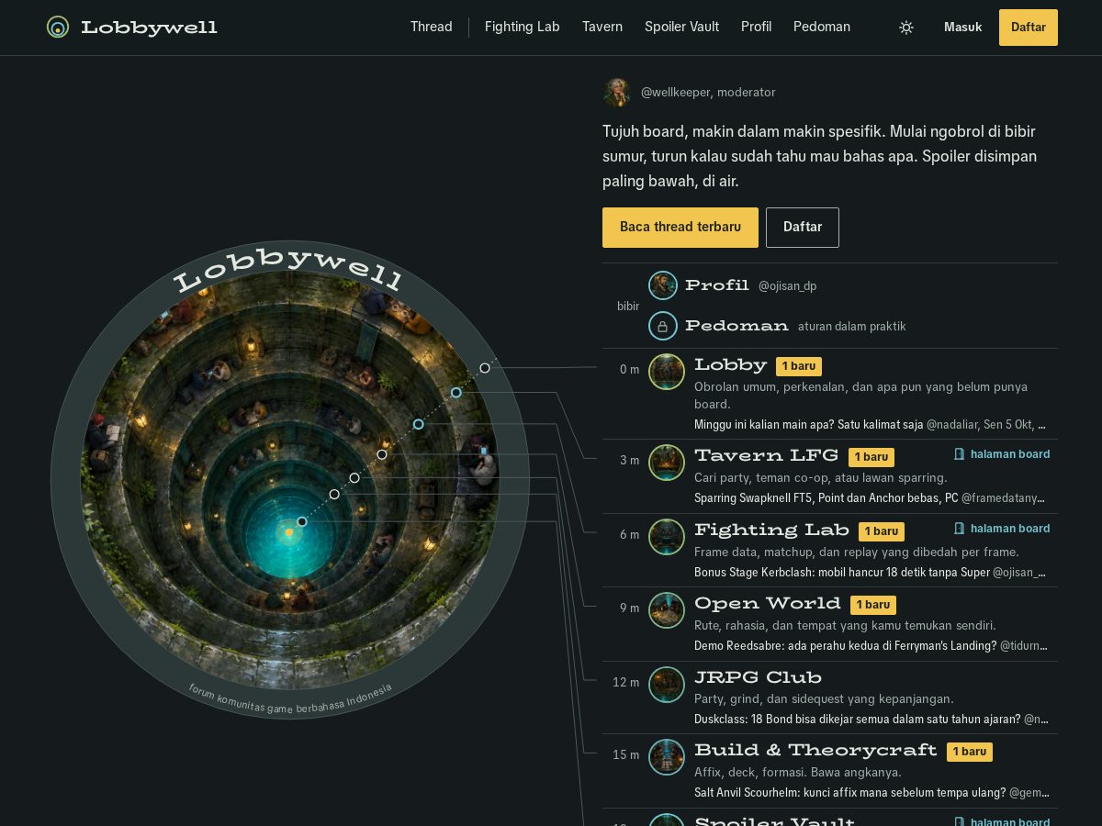Open Spoiler Vault in the top navigation

point(681,28)
